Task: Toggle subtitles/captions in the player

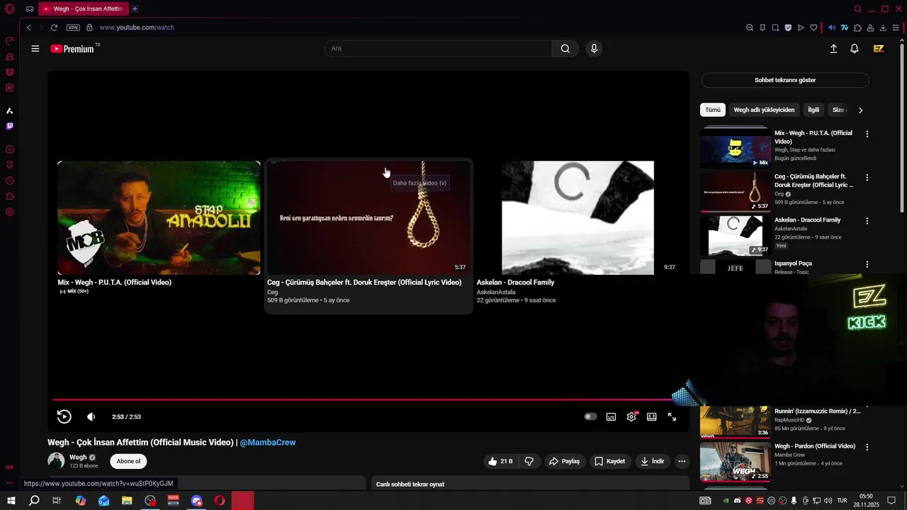Action: (x=611, y=416)
